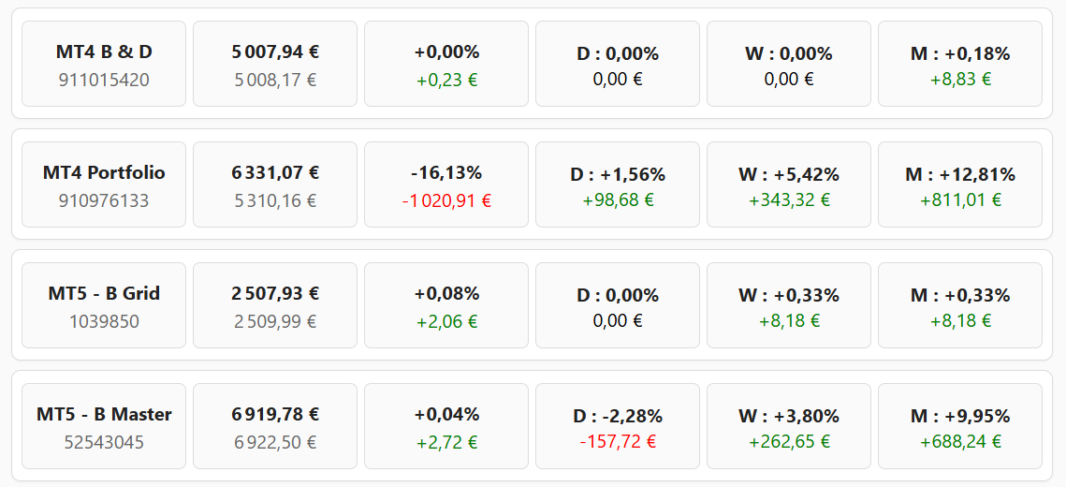The height and width of the screenshot is (487, 1066).
Task: Select the +0,08% floating profit card
Action: [446, 305]
